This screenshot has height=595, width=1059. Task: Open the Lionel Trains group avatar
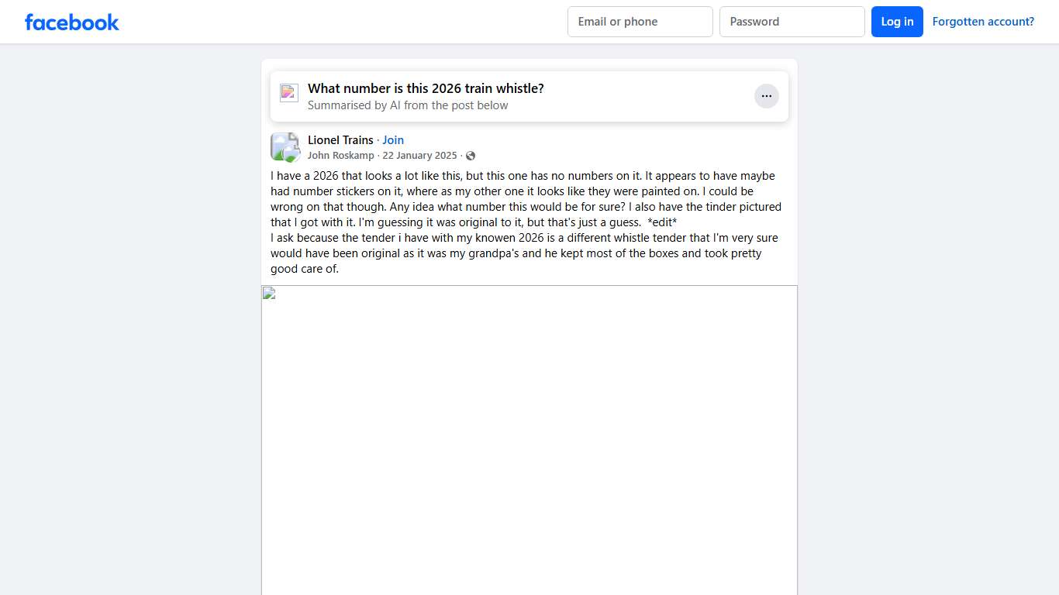(285, 147)
